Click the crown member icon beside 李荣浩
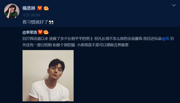Image resolution: width=180 pixels, height=103 pixels. pos(46,32)
